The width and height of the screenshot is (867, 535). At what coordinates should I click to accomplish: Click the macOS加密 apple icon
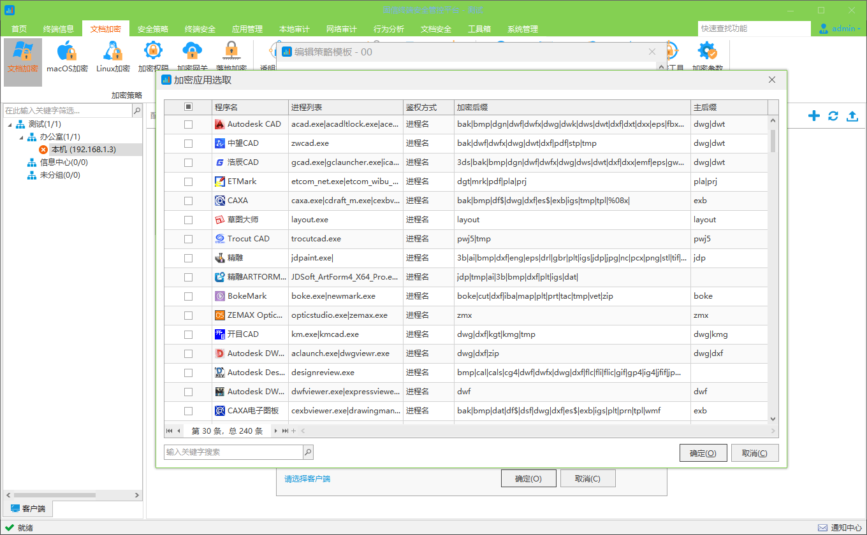(67, 52)
